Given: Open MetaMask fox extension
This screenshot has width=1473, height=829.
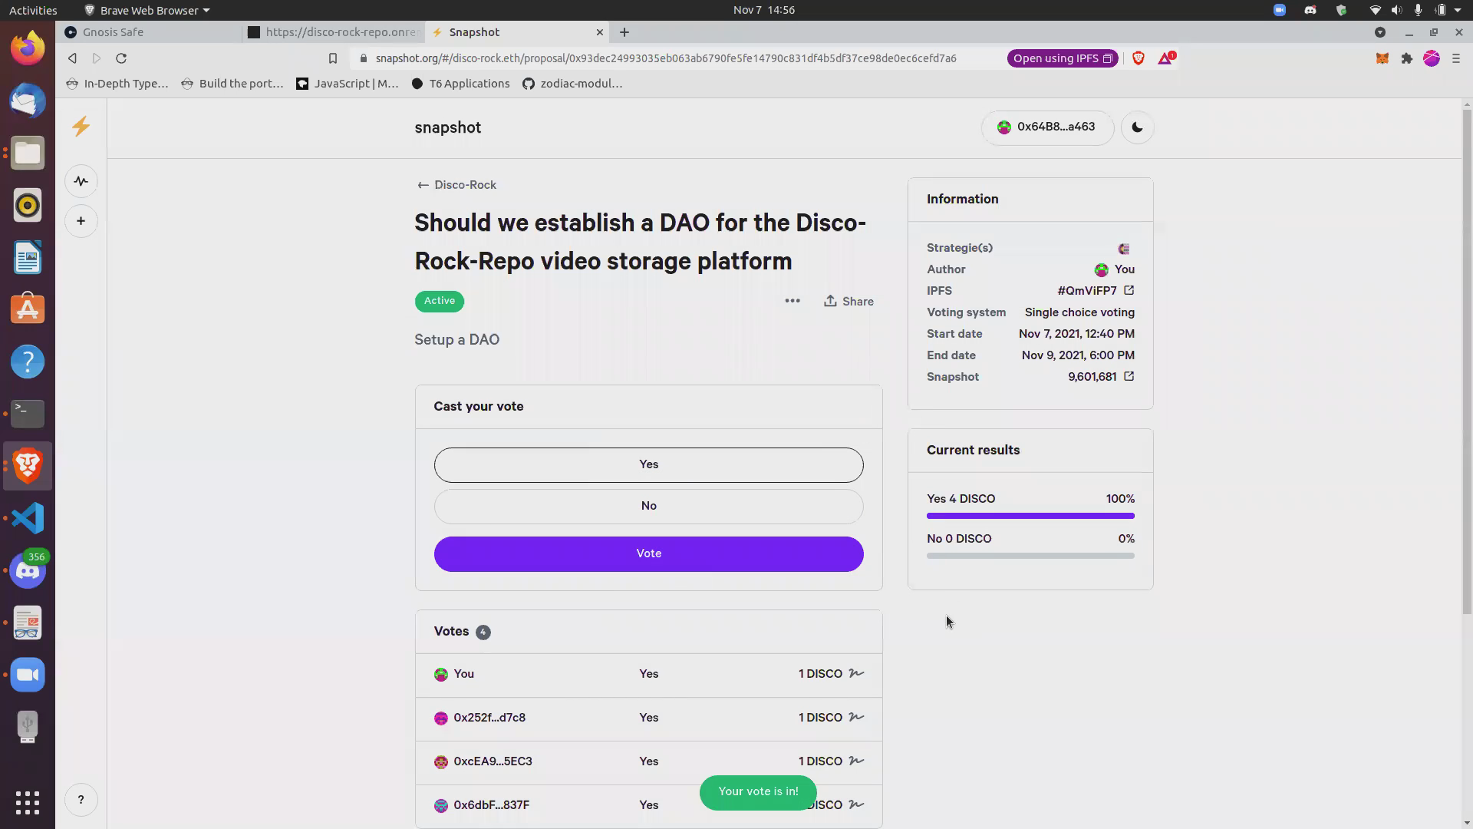Looking at the screenshot, I should click(x=1382, y=58).
